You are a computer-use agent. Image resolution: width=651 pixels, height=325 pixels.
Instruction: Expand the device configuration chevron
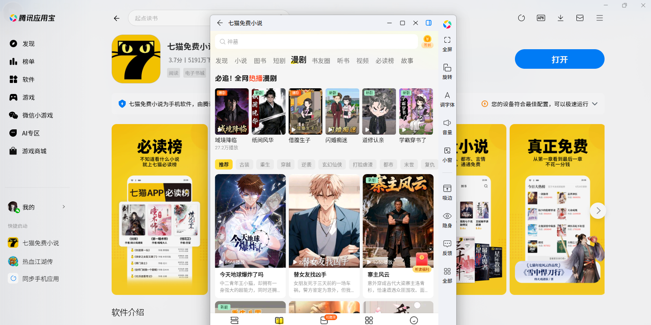click(x=595, y=104)
